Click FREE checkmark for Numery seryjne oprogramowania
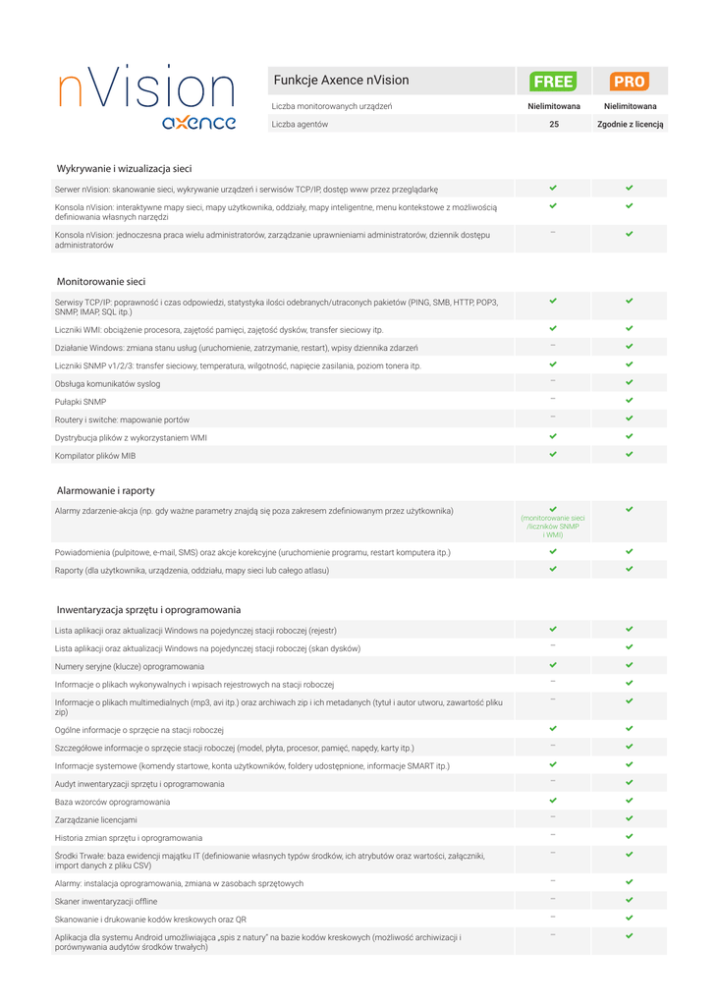This screenshot has height=1006, width=717. click(x=553, y=665)
